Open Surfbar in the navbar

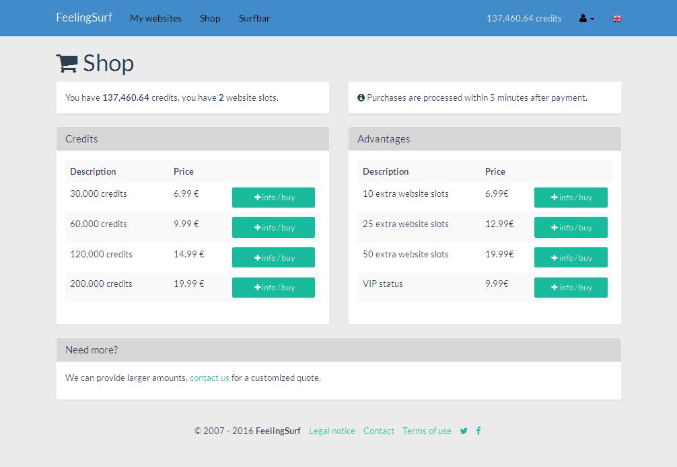[x=254, y=18]
